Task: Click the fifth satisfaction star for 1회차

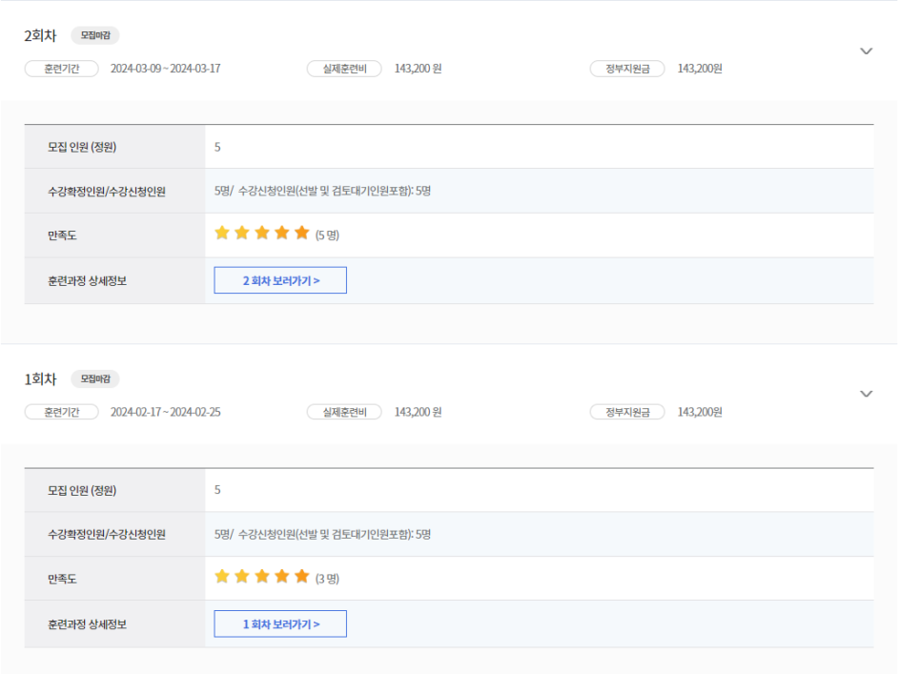Action: click(x=302, y=576)
